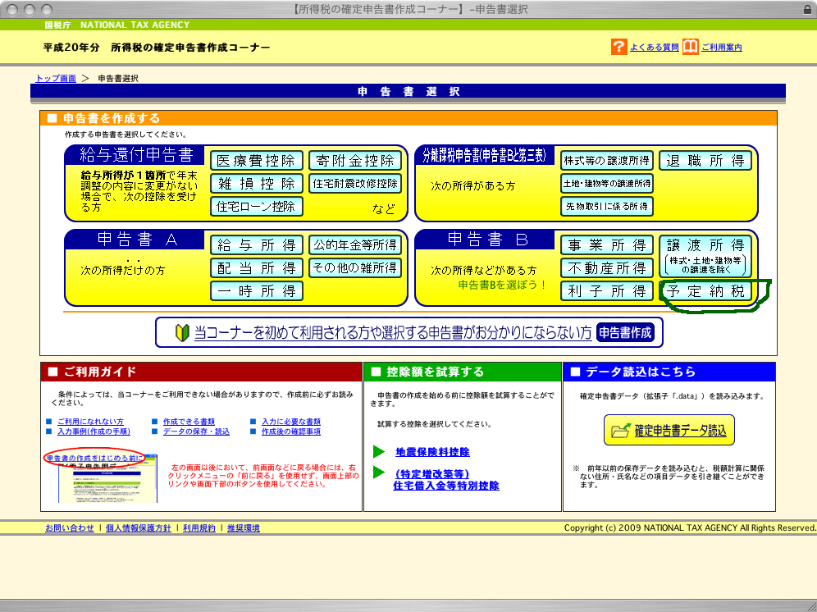
Task: Open the 個人情報保護方針 footer link
Action: pyautogui.click(x=139, y=528)
